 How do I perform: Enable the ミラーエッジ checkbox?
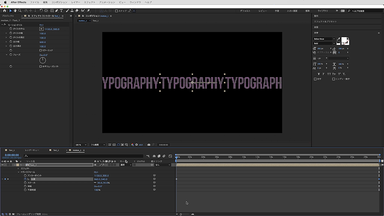[x=41, y=50]
